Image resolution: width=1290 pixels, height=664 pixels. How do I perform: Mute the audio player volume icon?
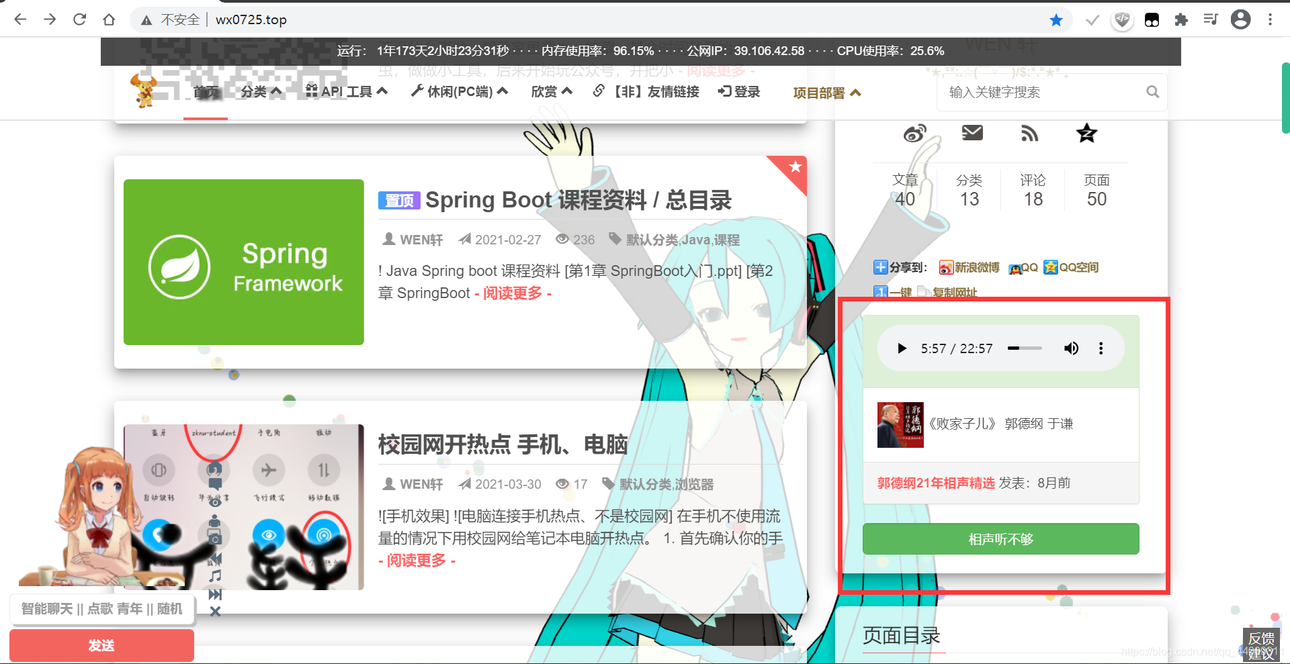coord(1071,348)
